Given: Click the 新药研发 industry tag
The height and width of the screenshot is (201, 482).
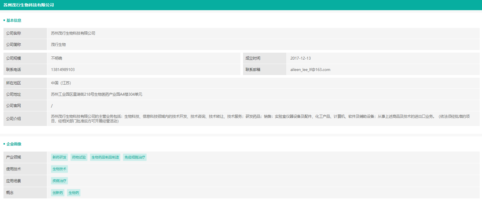Looking at the screenshot, I should [x=59, y=157].
